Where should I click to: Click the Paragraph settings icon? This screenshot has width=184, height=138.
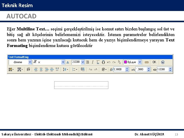click(x=28, y=70)
